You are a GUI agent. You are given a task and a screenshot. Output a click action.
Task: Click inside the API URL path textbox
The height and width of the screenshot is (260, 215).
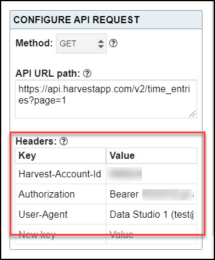[106, 99]
